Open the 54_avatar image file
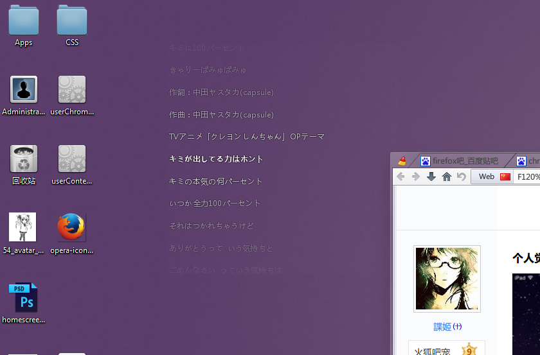540x355 pixels. (23, 227)
